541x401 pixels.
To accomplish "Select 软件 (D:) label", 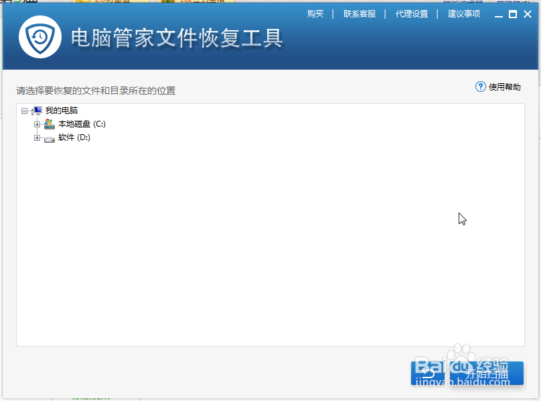I will coord(74,137).
